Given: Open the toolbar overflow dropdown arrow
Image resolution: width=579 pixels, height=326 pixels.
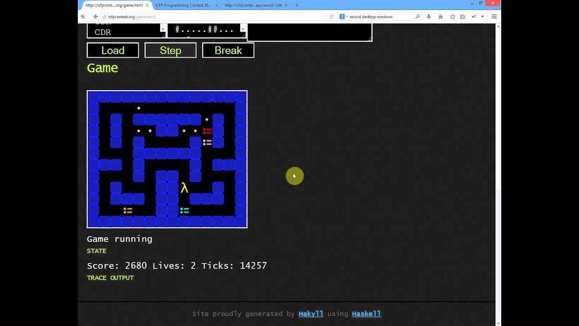Looking at the screenshot, I should tap(482, 17).
